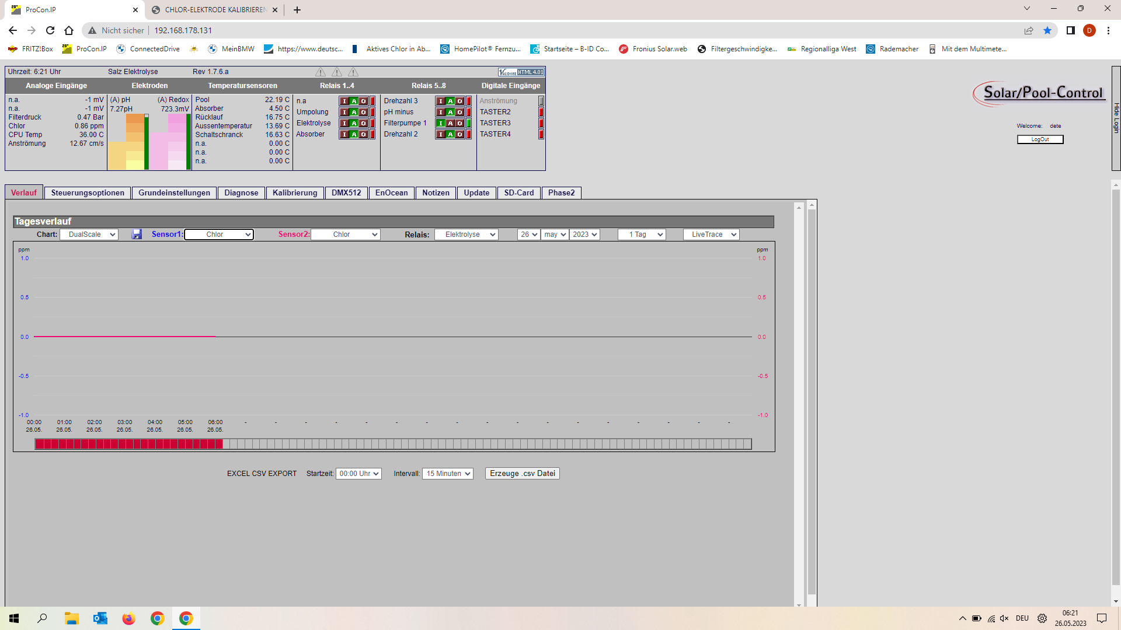Open Firefox from the taskbar
1121x630 pixels.
pos(128,618)
